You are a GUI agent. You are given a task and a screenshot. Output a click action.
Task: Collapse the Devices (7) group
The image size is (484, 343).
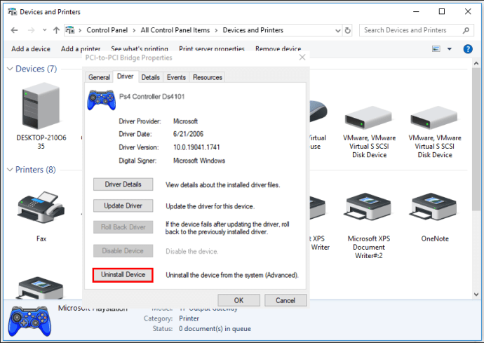tap(10, 69)
